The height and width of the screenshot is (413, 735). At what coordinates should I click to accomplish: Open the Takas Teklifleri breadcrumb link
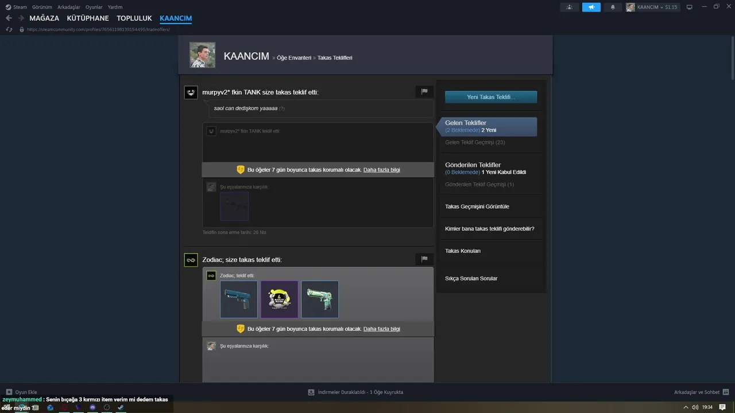[335, 58]
